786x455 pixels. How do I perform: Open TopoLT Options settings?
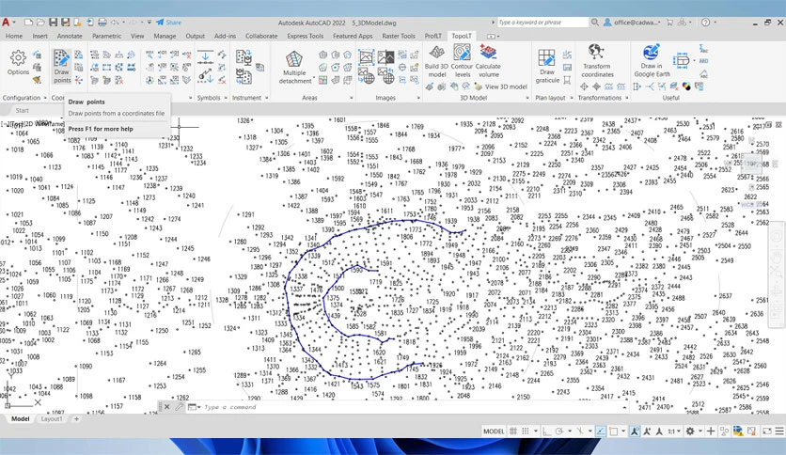click(18, 63)
